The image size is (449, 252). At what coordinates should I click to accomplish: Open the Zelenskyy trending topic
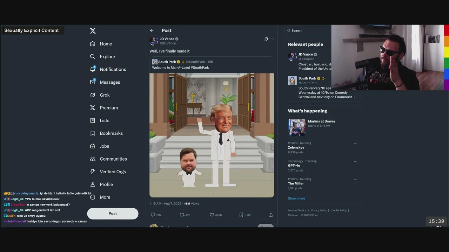(x=296, y=148)
